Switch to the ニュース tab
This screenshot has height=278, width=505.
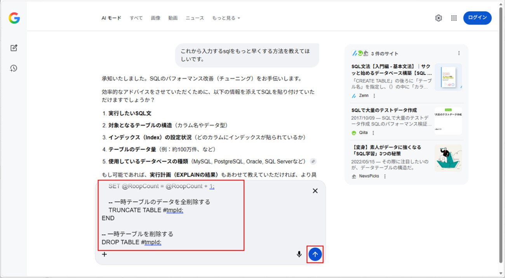[195, 18]
